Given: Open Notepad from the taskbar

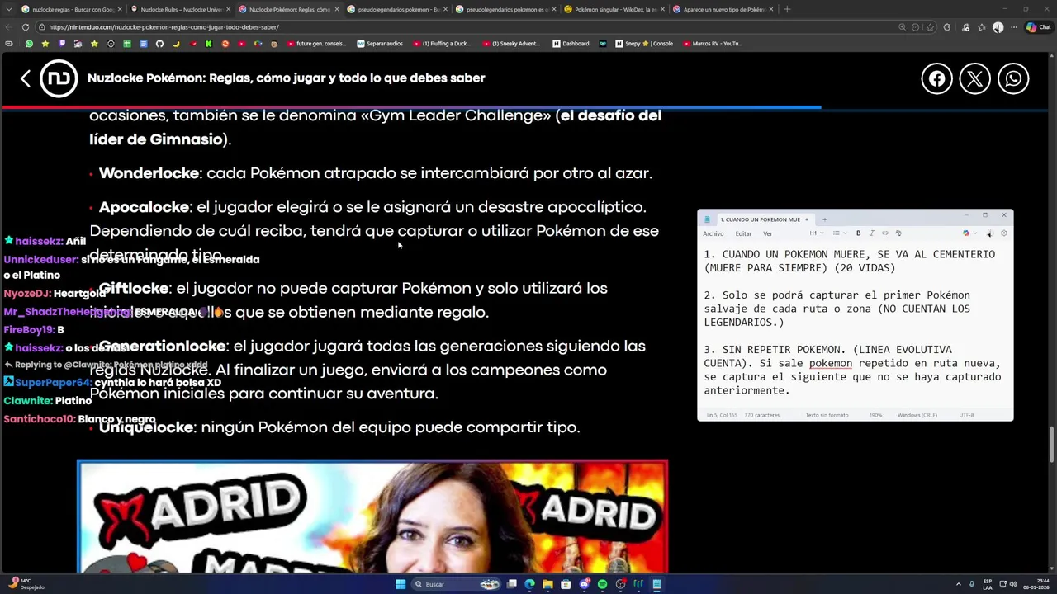Looking at the screenshot, I should [x=656, y=584].
